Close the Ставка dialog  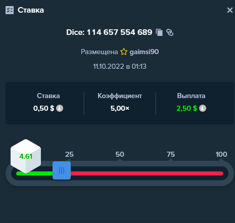(x=230, y=10)
